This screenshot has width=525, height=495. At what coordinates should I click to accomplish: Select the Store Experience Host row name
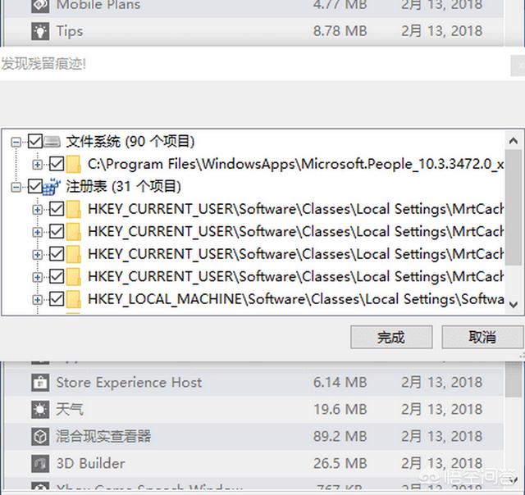(x=129, y=382)
